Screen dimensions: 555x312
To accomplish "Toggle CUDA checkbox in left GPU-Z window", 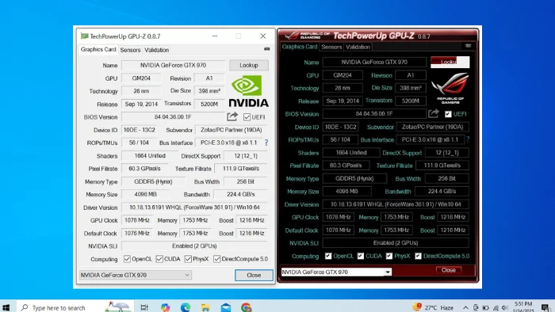I will pos(159,259).
